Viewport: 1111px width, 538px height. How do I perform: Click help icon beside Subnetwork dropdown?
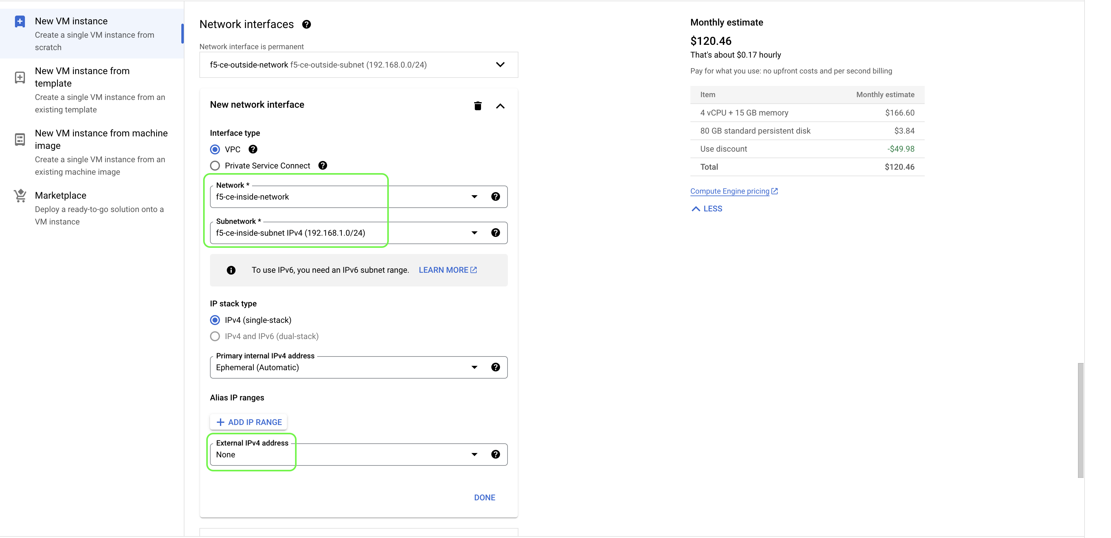coord(495,233)
